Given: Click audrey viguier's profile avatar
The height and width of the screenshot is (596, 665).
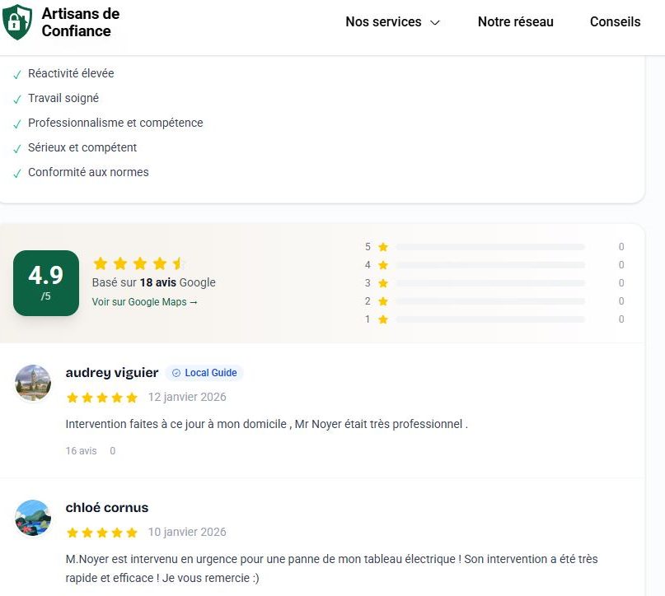Looking at the screenshot, I should point(33,383).
